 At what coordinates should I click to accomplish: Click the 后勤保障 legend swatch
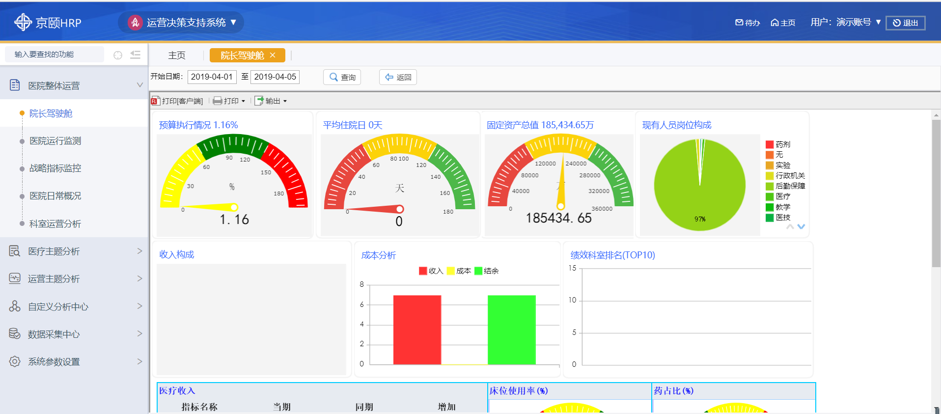770,186
